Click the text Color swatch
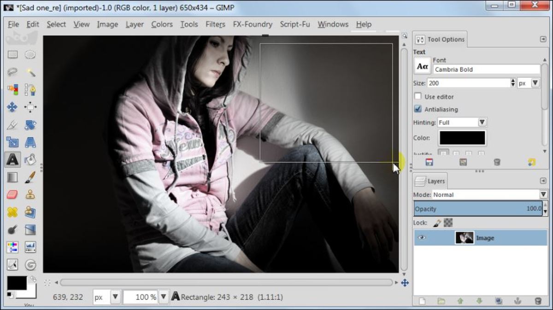553x310 pixels. 462,138
